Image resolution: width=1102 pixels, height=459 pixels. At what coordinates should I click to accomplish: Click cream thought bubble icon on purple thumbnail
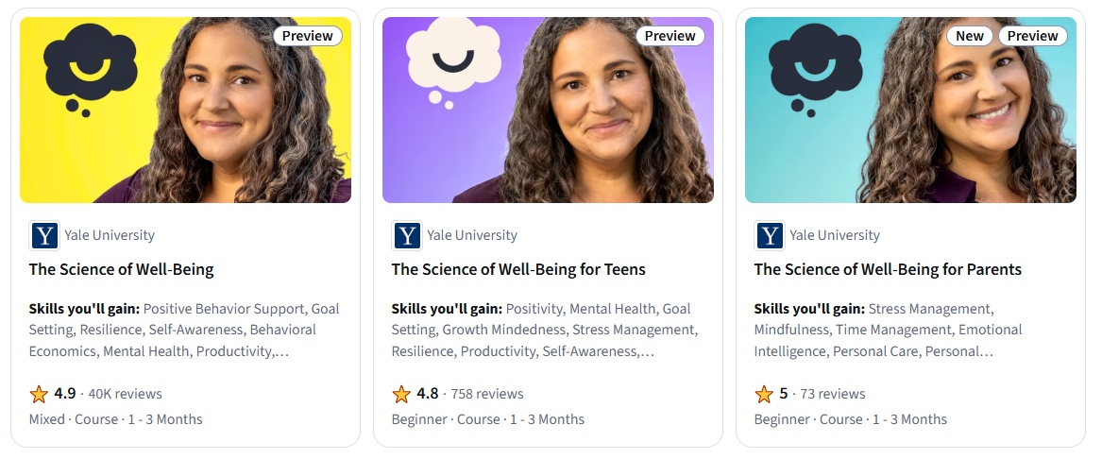tap(452, 60)
